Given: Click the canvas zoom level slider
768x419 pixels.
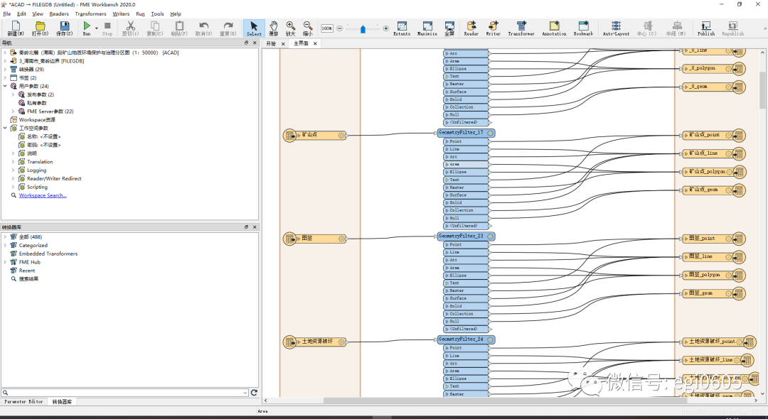Looking at the screenshot, I should point(363,28).
